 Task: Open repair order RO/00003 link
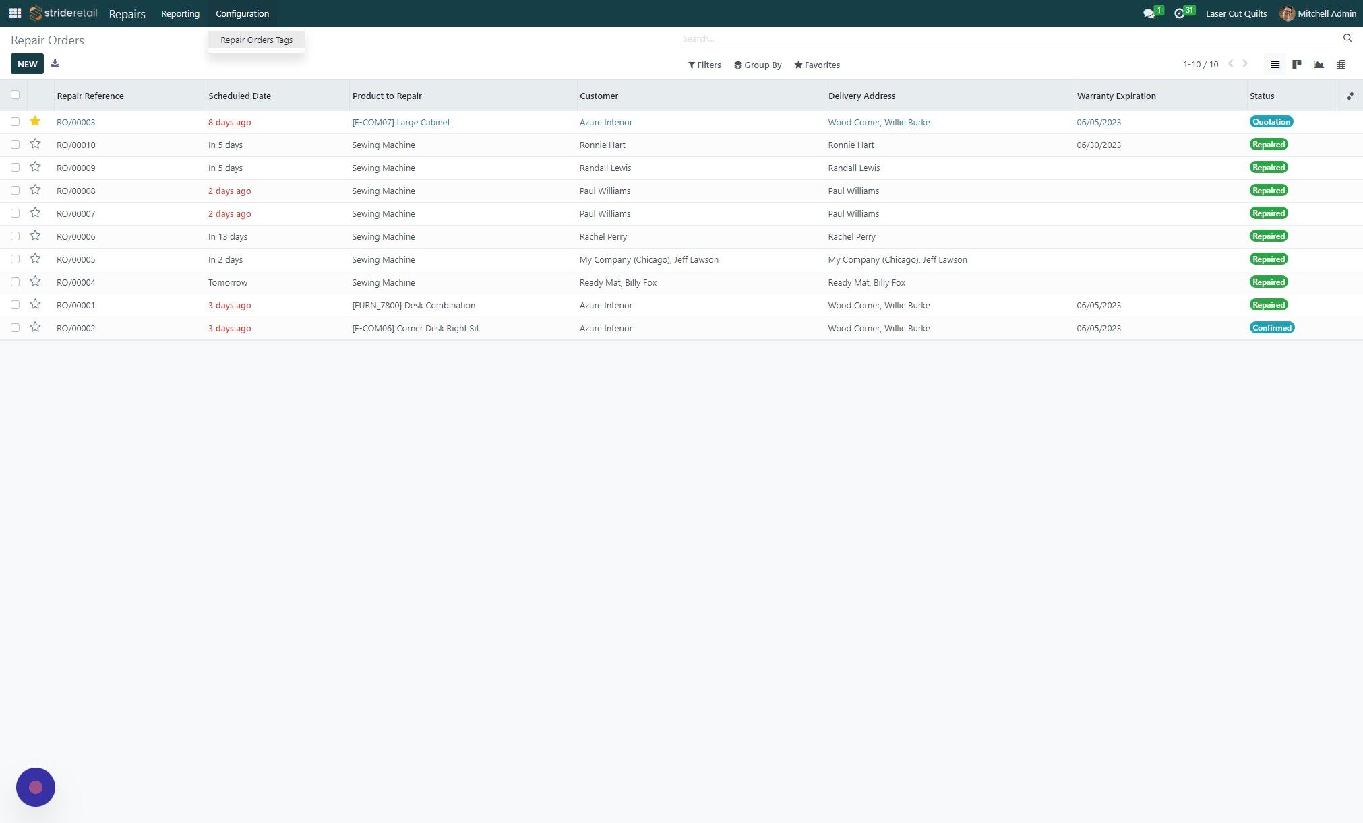[76, 122]
